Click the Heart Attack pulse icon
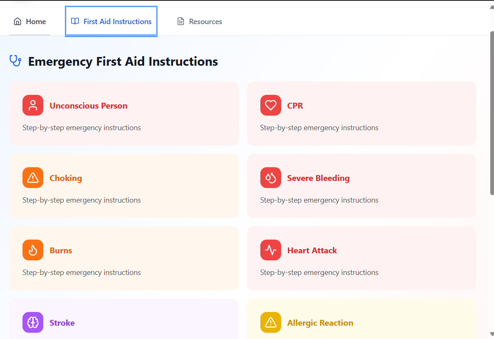Image resolution: width=494 pixels, height=339 pixels. click(271, 250)
